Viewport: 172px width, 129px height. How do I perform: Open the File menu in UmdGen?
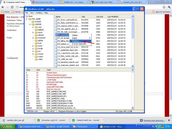point(27,13)
